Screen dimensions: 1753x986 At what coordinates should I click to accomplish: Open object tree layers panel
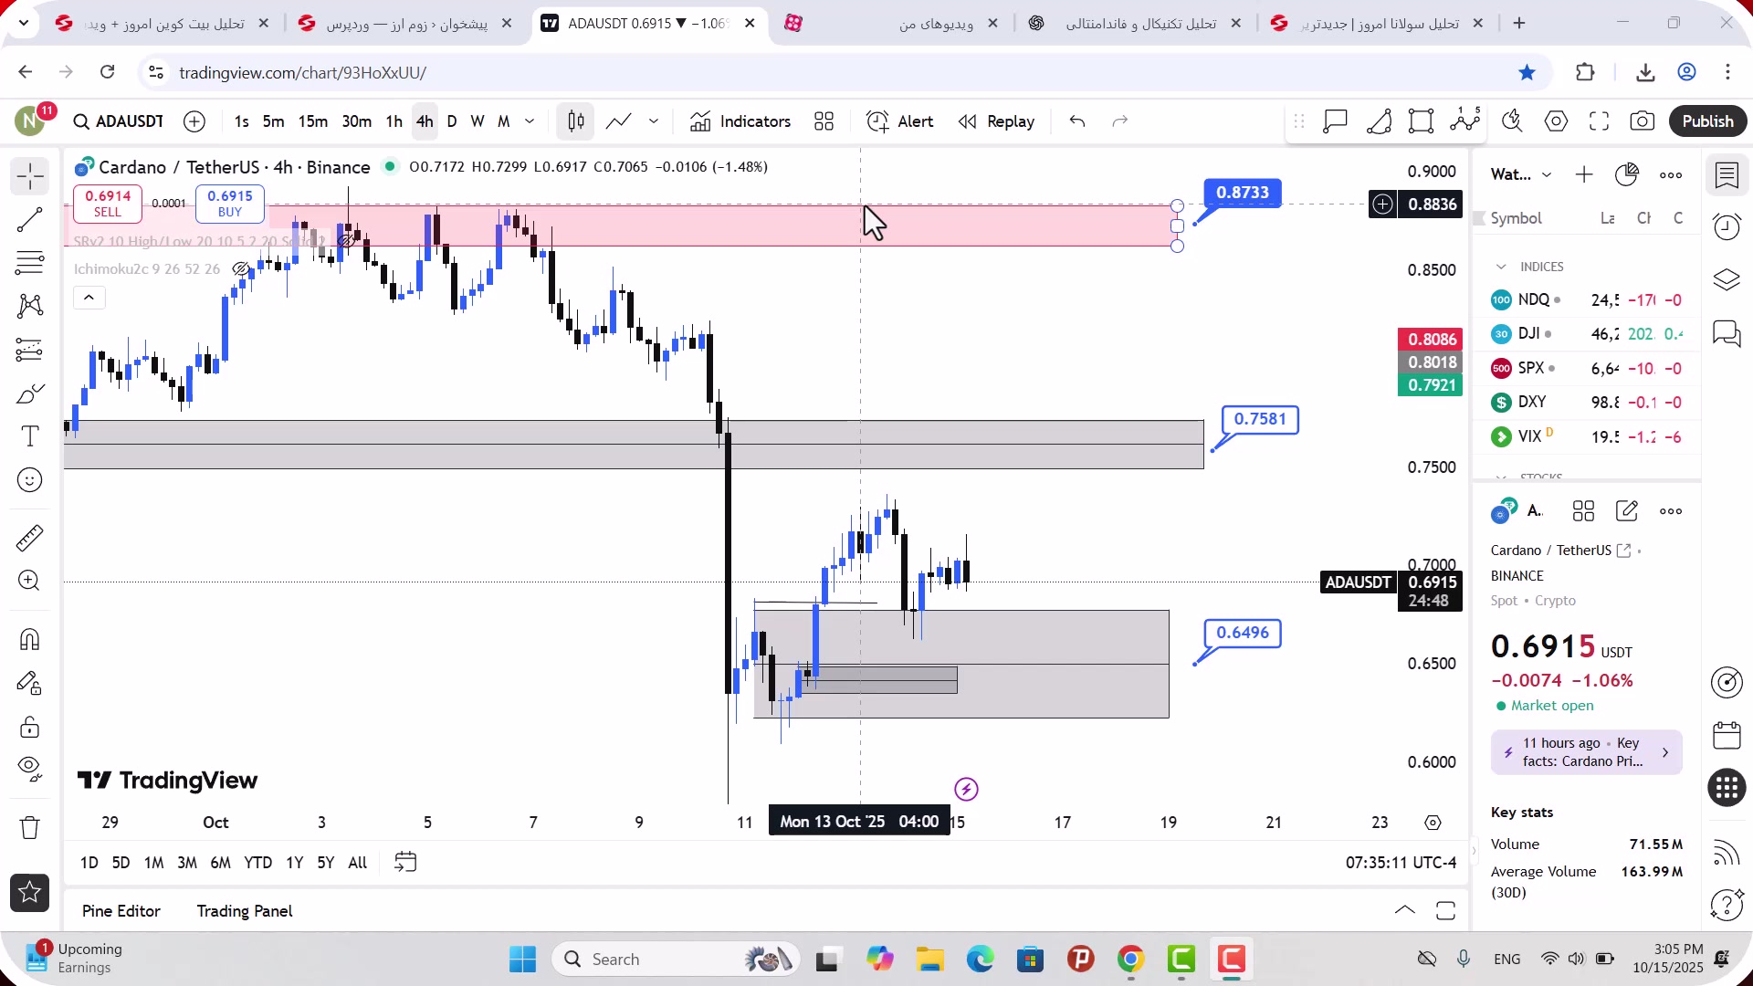(1727, 280)
